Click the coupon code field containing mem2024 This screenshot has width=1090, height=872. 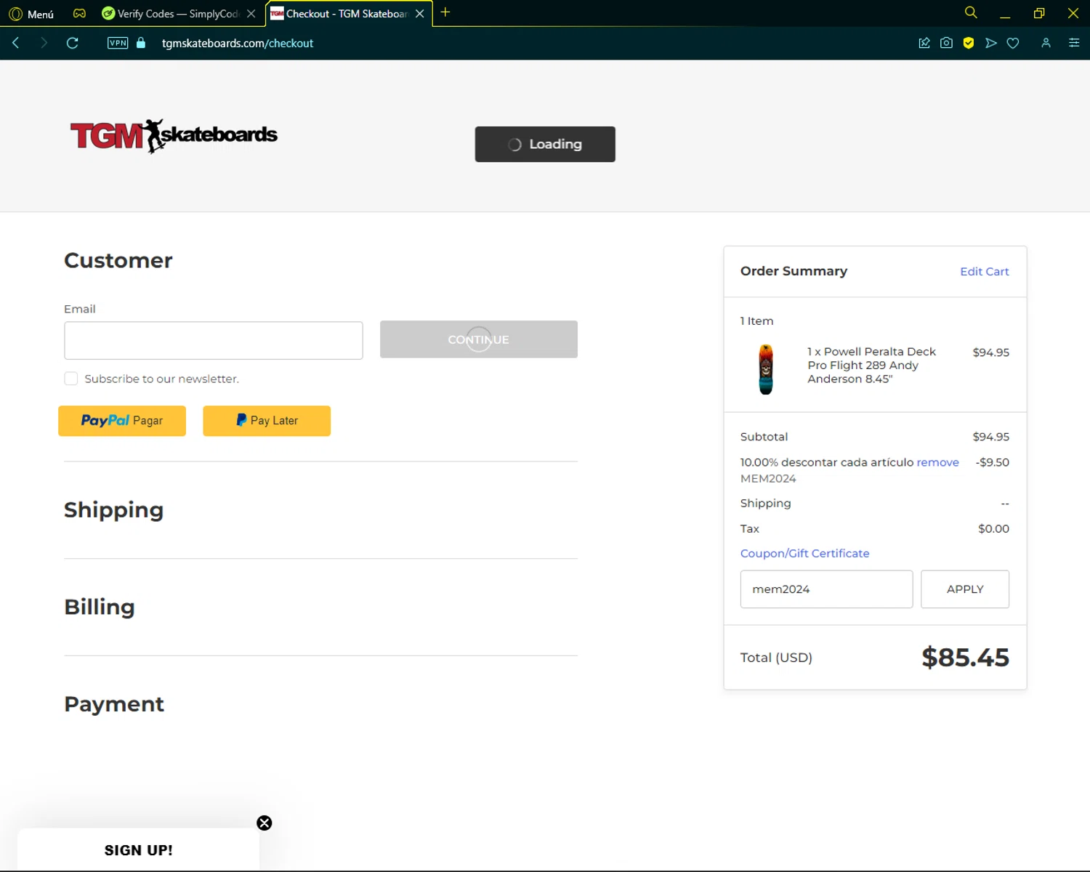[826, 589]
